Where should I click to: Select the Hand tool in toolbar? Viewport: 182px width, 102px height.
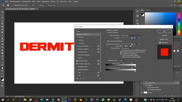2,68
